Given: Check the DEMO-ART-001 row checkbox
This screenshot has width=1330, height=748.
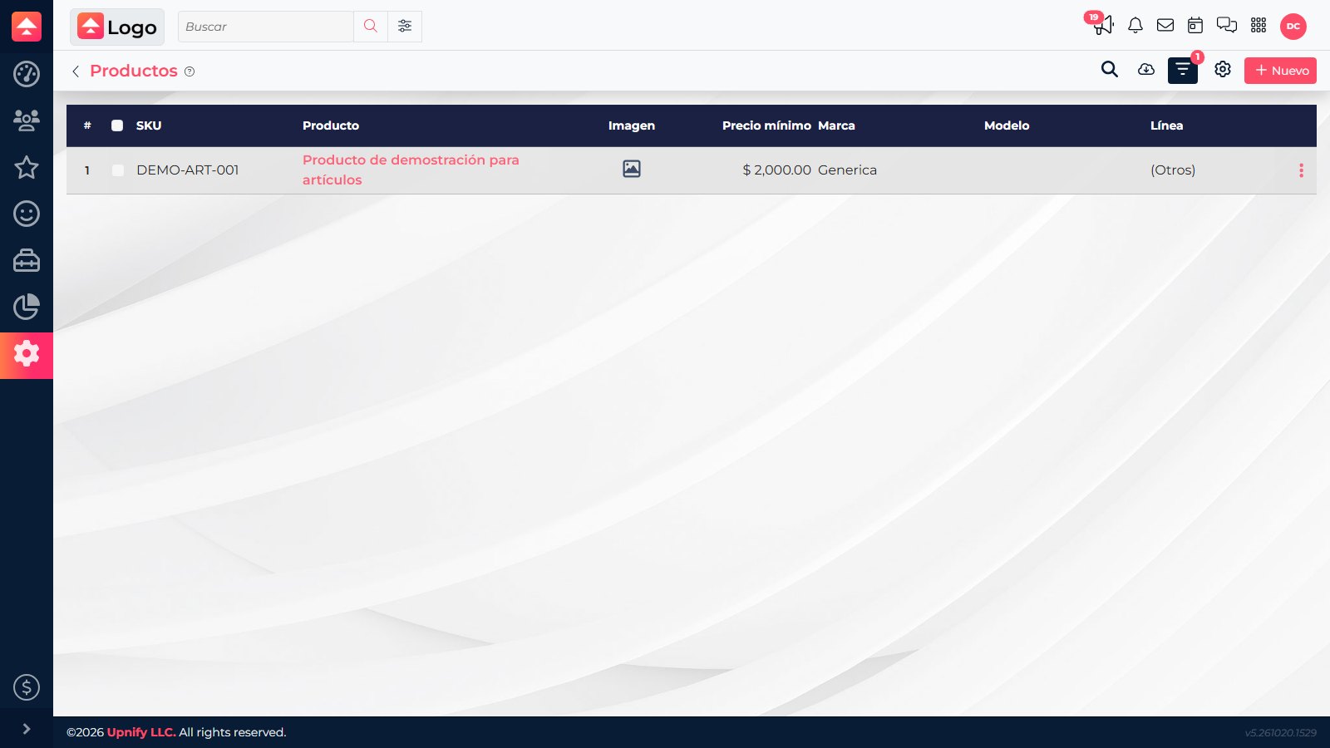Looking at the screenshot, I should (118, 170).
